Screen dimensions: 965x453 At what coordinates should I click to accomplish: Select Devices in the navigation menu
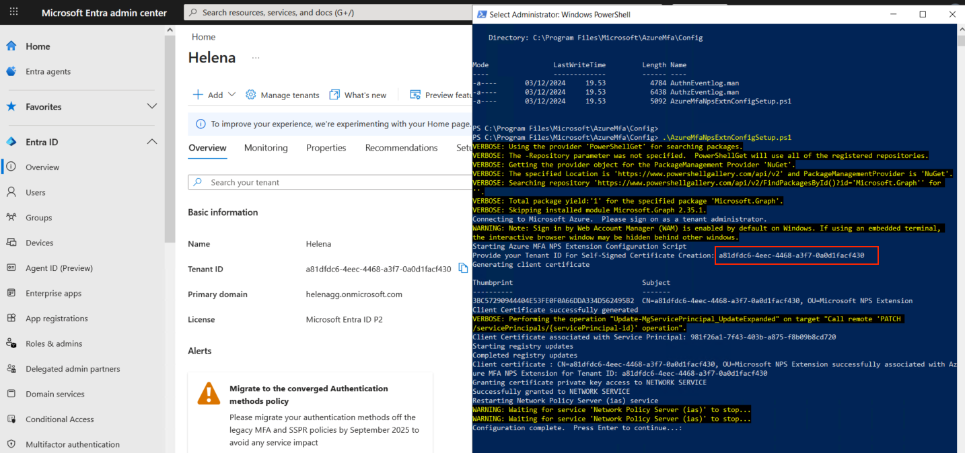[x=39, y=243]
